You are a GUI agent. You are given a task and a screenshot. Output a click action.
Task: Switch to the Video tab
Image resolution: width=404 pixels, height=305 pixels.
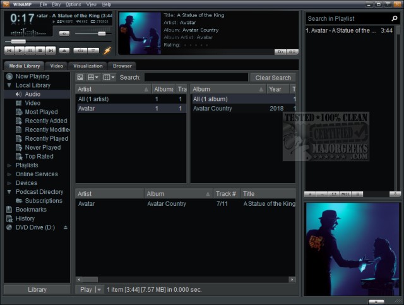click(56, 66)
